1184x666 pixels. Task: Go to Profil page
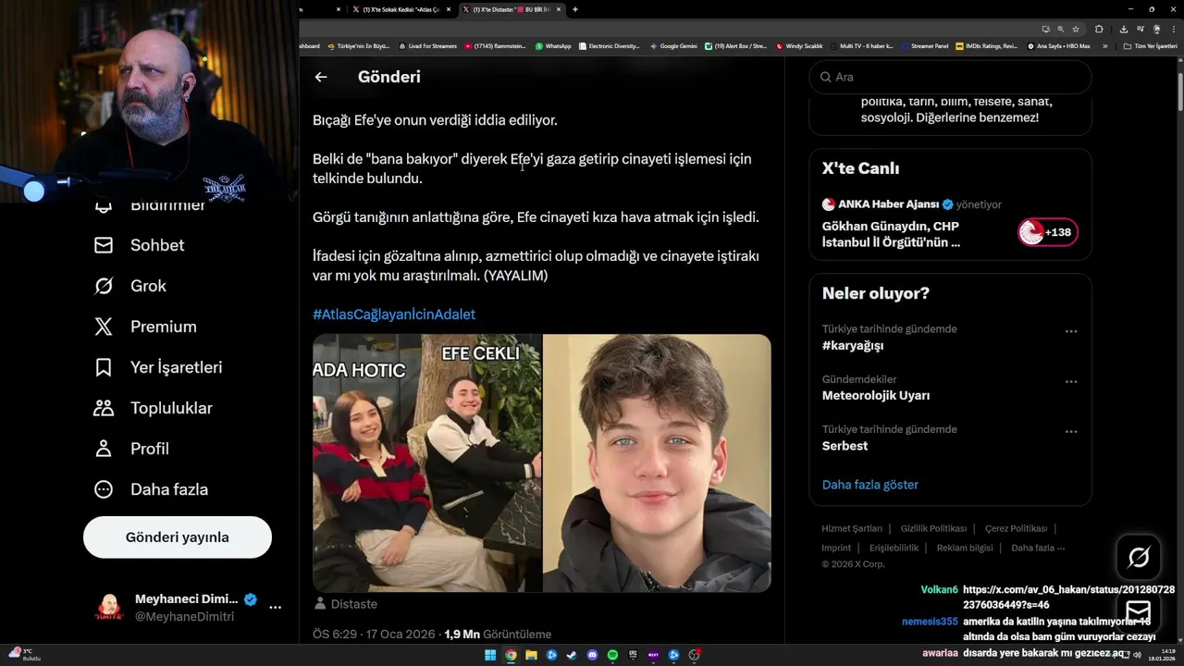pos(131,449)
